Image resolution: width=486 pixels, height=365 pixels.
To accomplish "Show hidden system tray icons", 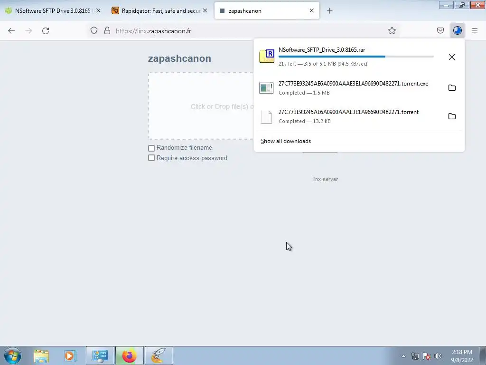I will tap(403, 356).
